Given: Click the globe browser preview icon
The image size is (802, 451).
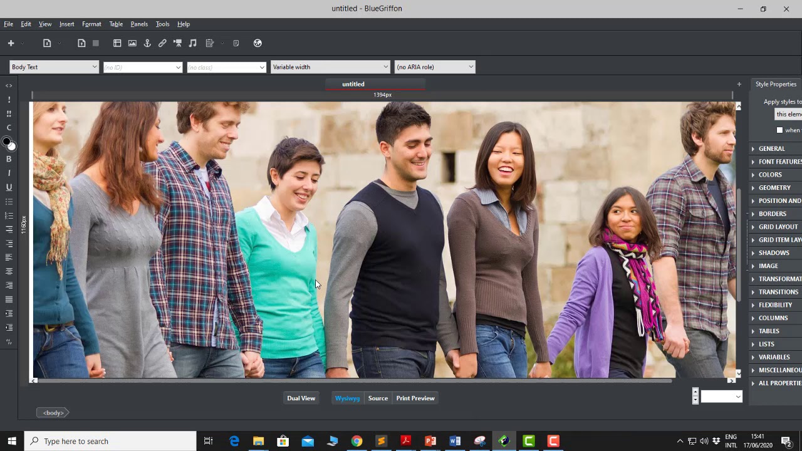Looking at the screenshot, I should point(258,43).
